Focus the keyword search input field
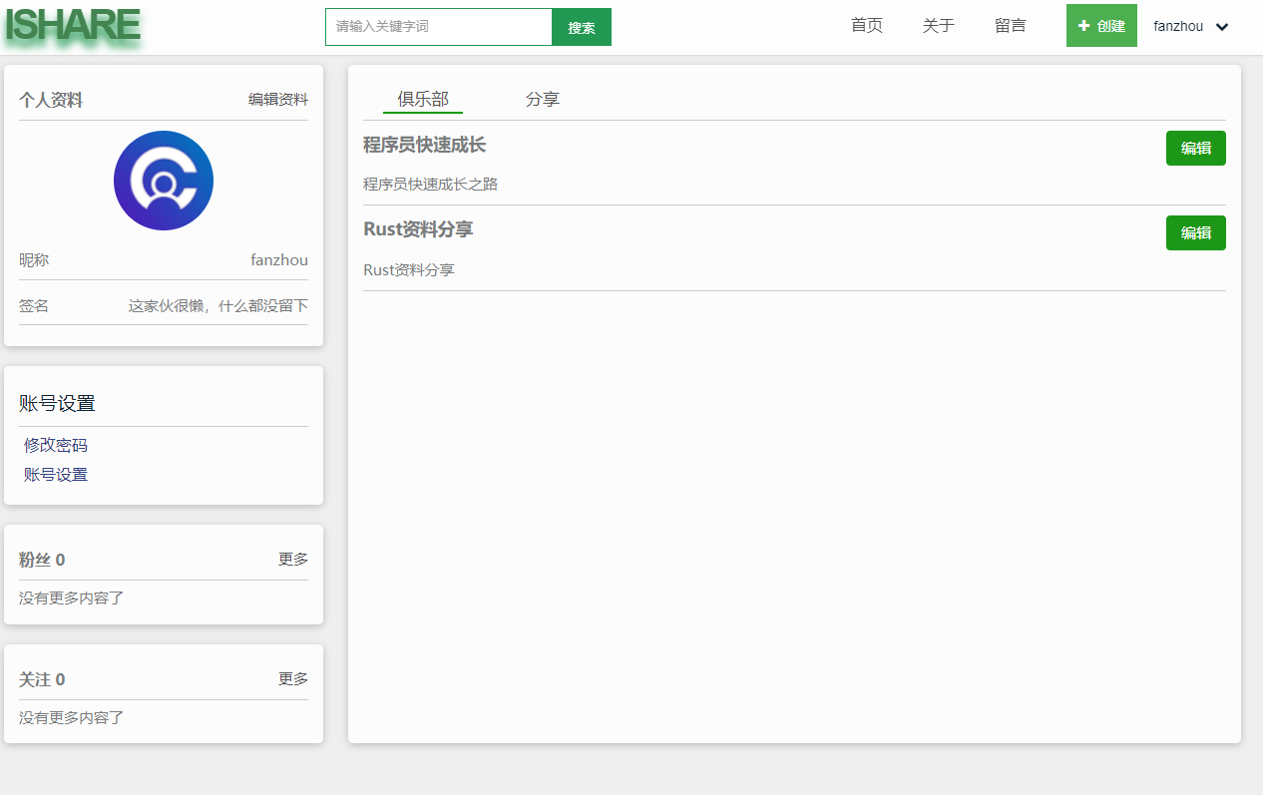The image size is (1263, 806). point(439,27)
